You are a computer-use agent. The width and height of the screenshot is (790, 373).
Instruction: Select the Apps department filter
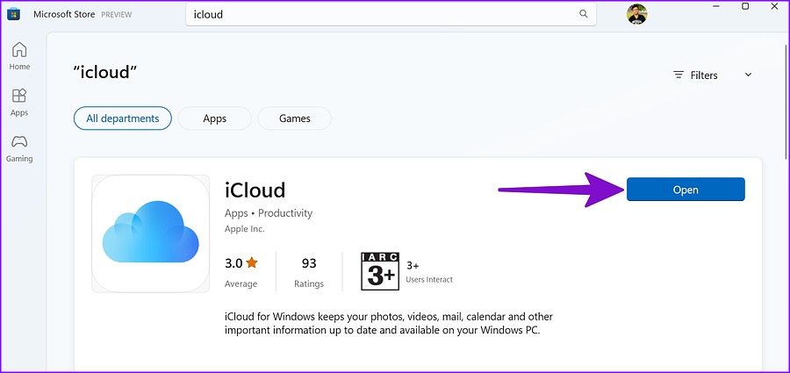215,118
